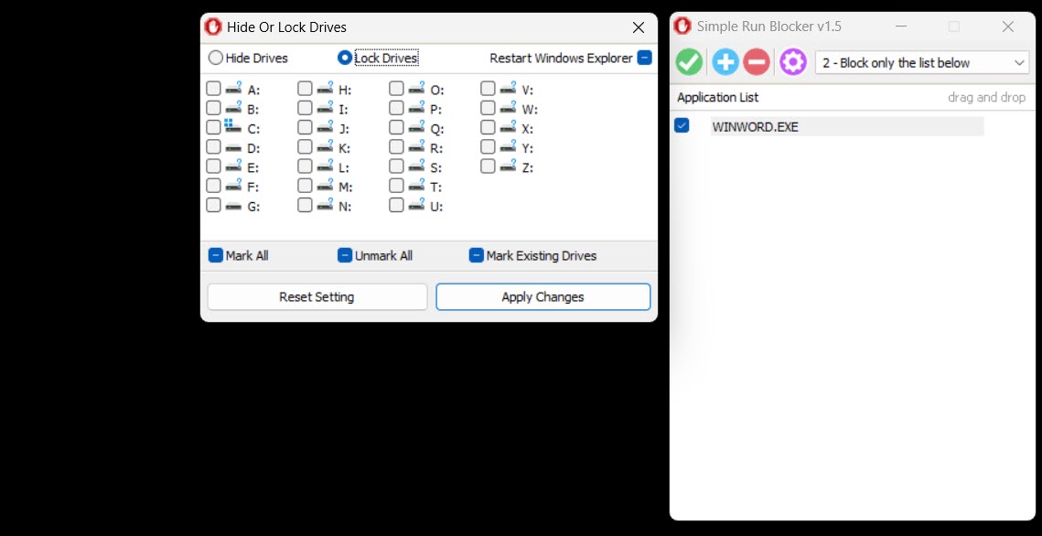Select the Hide Drives radio button
1042x536 pixels.
tap(215, 57)
